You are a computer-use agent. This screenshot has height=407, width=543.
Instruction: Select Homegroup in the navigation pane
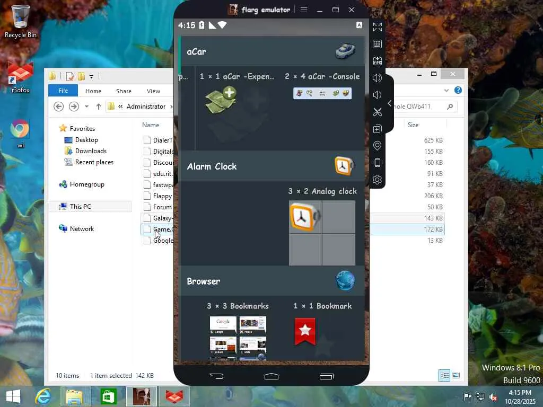point(87,184)
